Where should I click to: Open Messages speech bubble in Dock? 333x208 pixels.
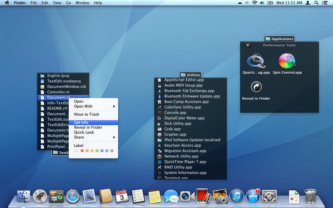(x=171, y=196)
